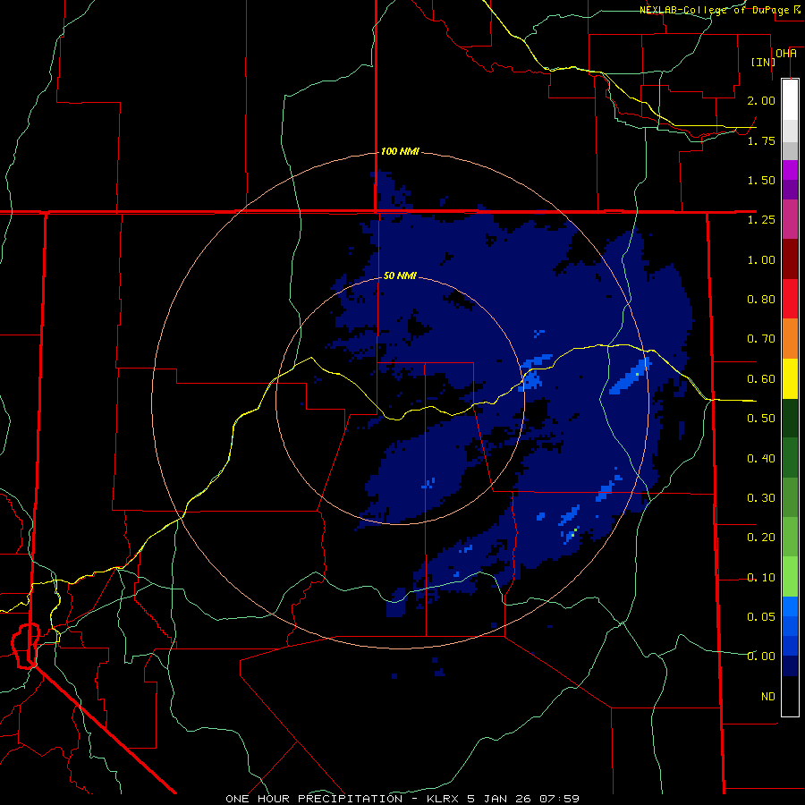Viewport: 805px width, 805px height.
Task: Click the orange 0.70 legend swatch
Action: click(x=790, y=339)
